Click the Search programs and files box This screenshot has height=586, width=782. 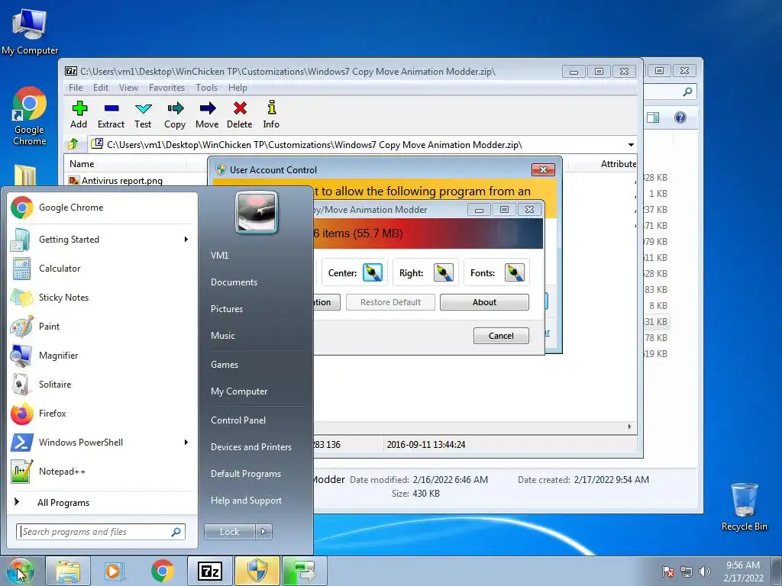(101, 532)
